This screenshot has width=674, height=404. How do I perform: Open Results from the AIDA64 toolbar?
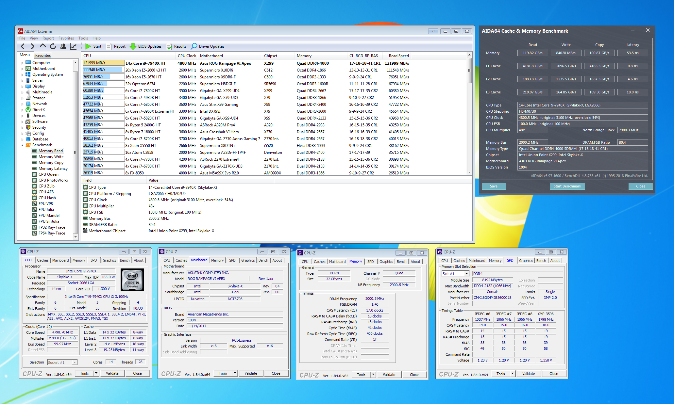coord(176,46)
